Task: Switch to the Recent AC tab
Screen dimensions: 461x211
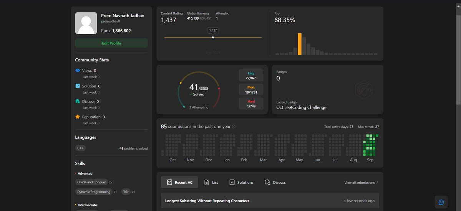Action: [x=179, y=183]
